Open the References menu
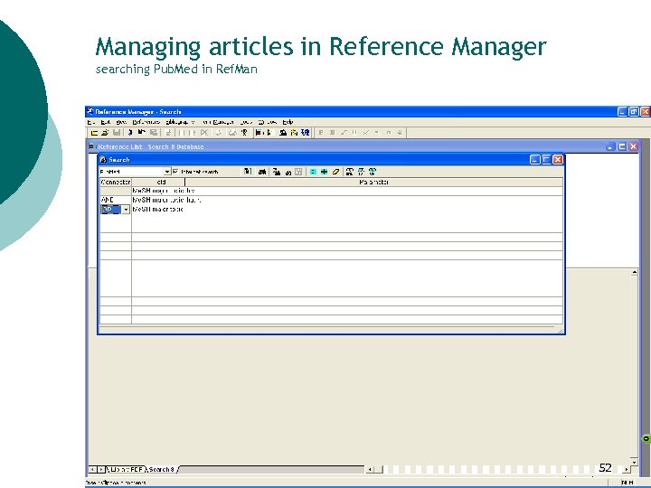The width and height of the screenshot is (651, 488). (146, 122)
